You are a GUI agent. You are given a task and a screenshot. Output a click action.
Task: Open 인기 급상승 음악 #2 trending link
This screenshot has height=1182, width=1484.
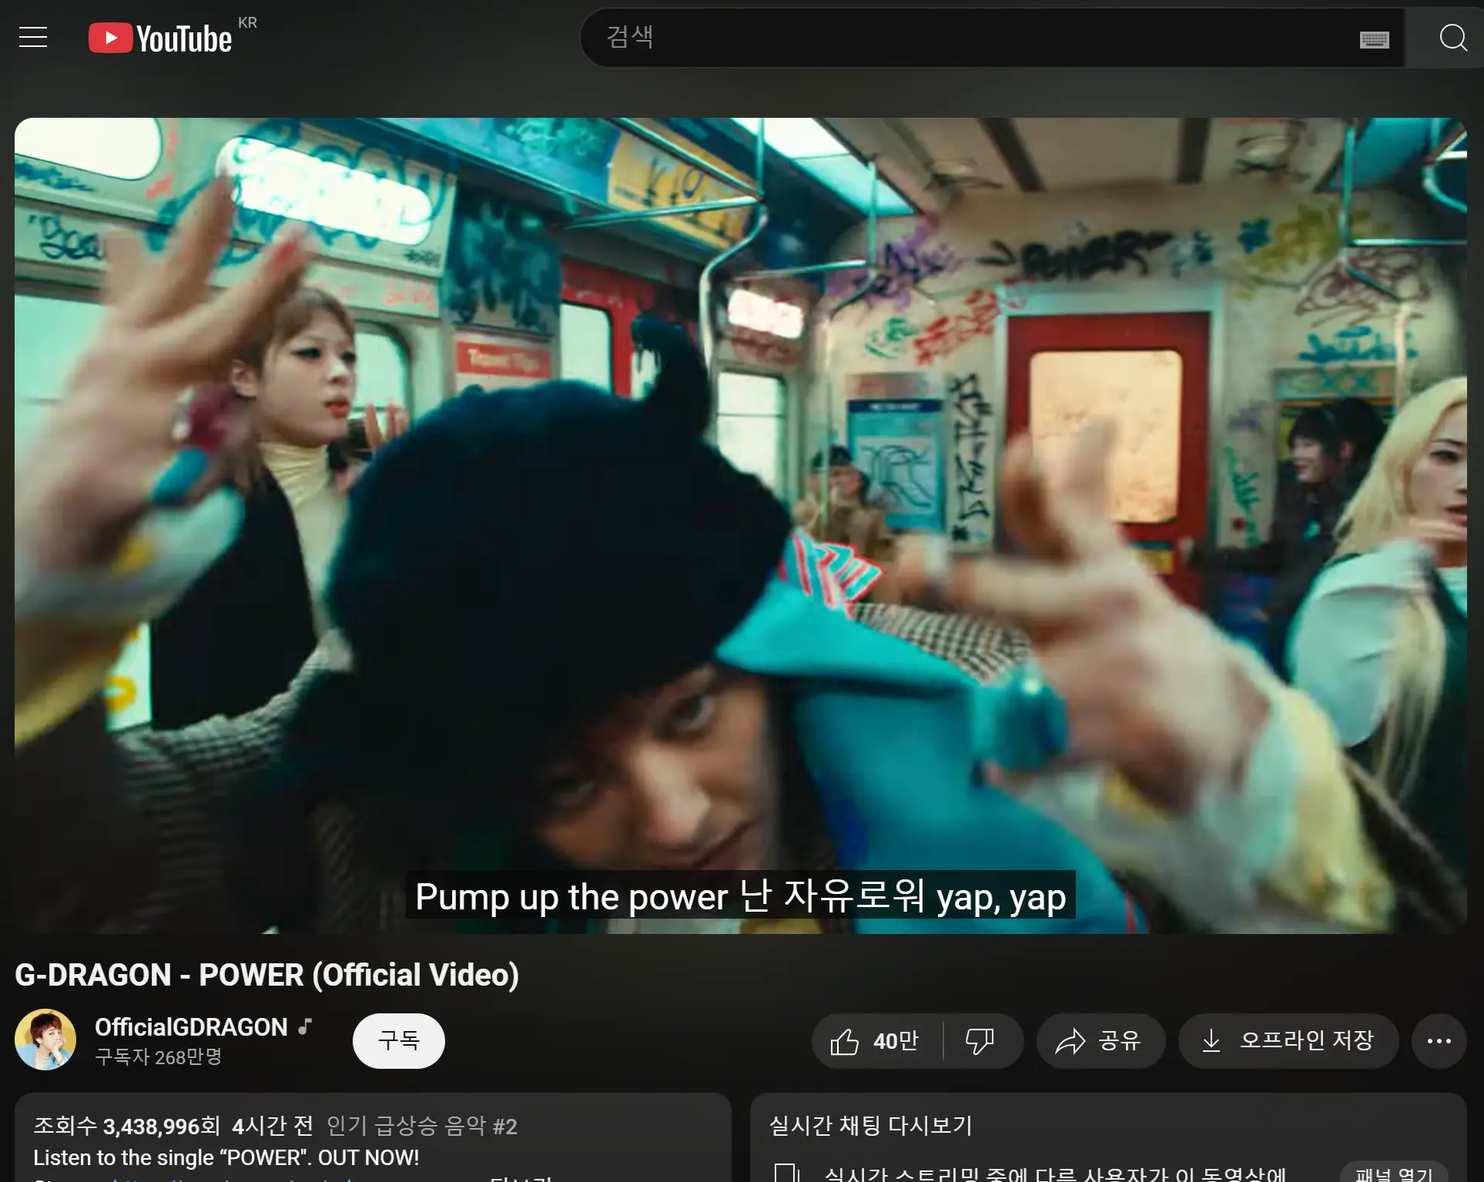[421, 1126]
